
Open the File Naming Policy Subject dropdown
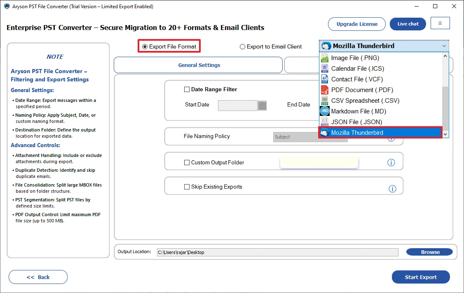(310, 137)
